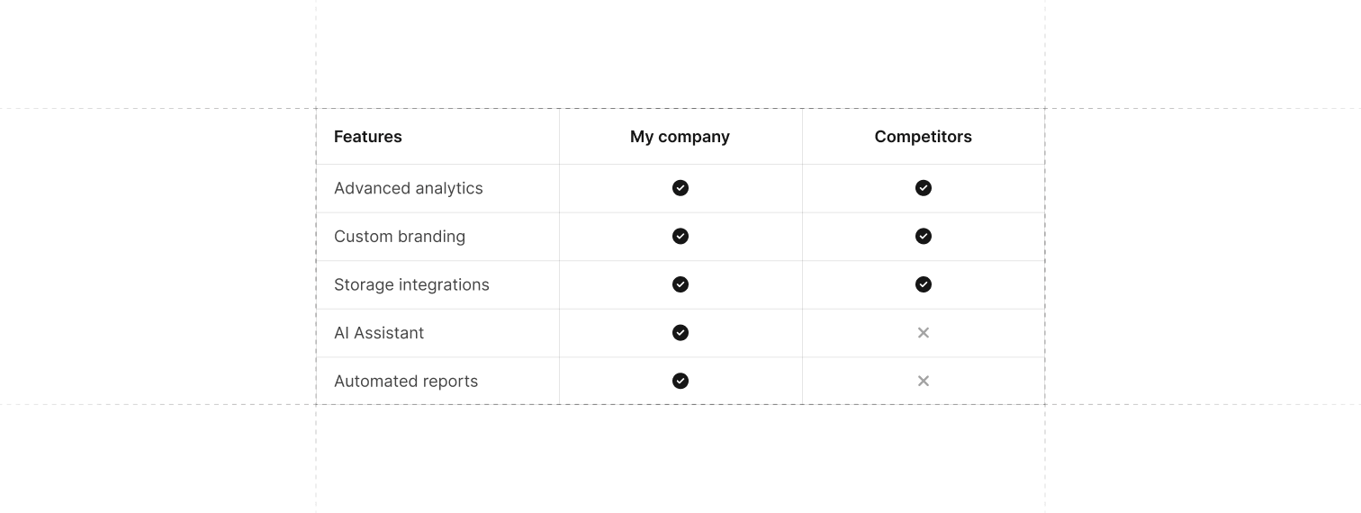Click the My company checkmark for Storage integrations
This screenshot has height=513, width=1361.
pyautogui.click(x=680, y=284)
